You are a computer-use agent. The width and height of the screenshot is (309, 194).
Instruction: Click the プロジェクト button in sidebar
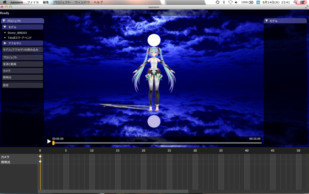[x=22, y=57]
